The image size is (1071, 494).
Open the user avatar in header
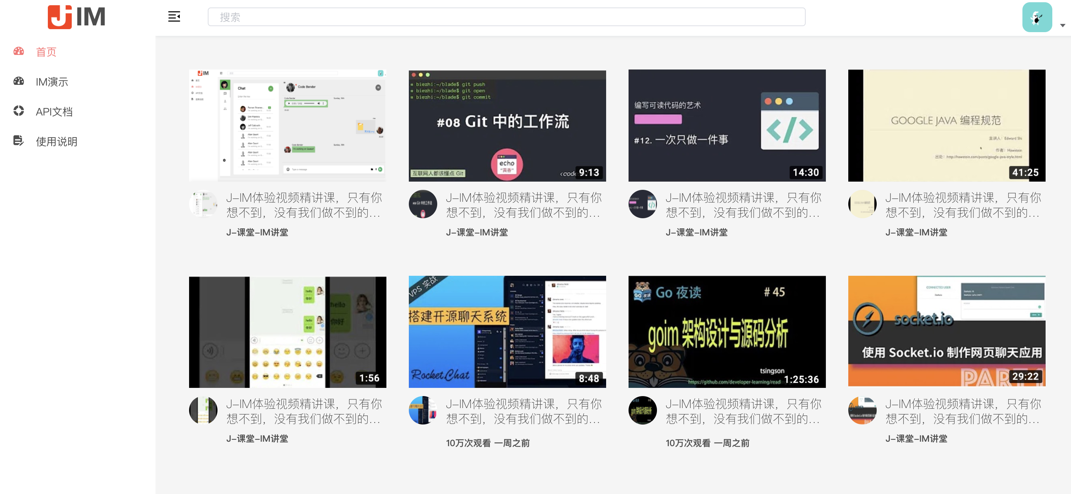pos(1037,17)
